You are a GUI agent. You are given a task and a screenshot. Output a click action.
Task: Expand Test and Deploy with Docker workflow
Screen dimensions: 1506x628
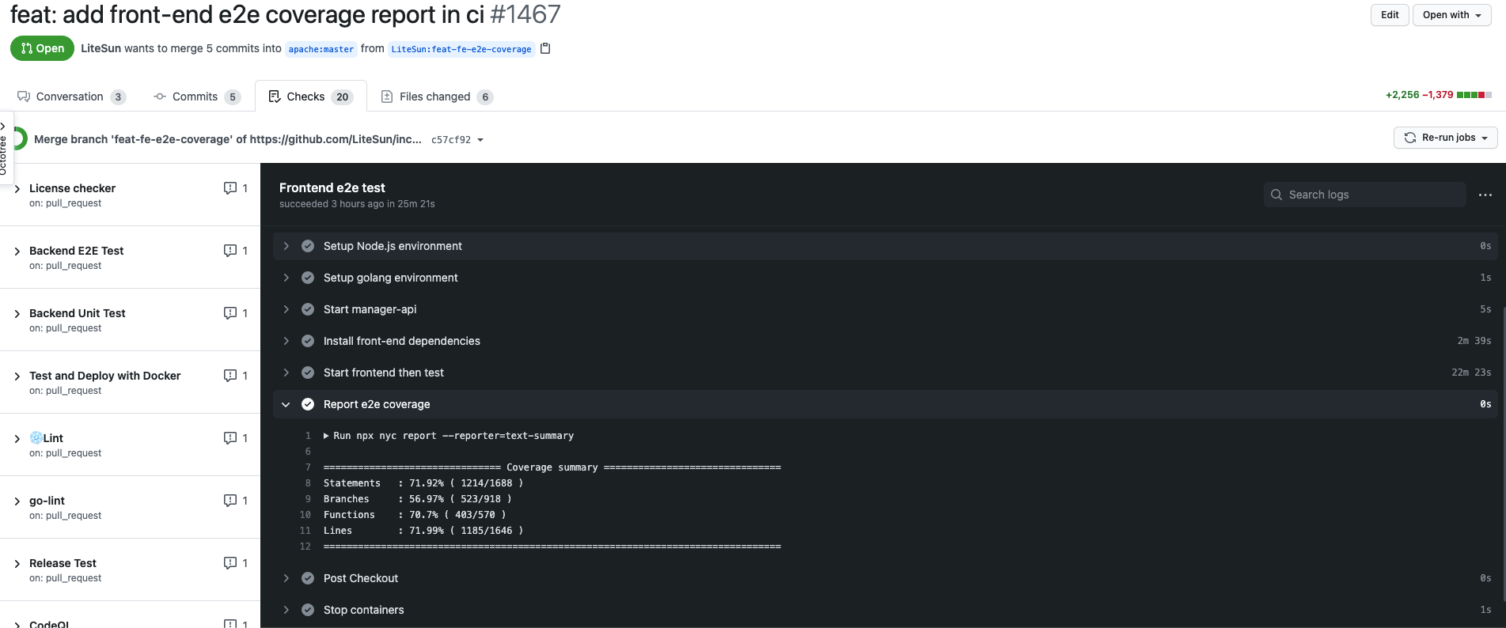point(17,376)
